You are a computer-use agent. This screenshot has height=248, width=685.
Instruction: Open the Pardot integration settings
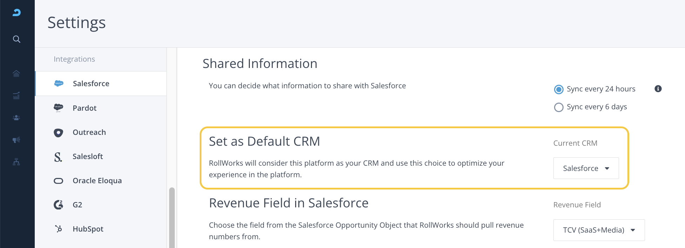point(85,108)
